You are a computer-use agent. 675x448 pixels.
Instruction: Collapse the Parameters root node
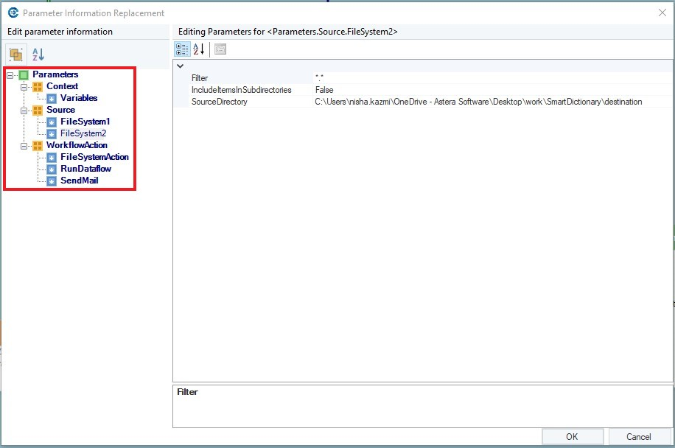[10, 74]
